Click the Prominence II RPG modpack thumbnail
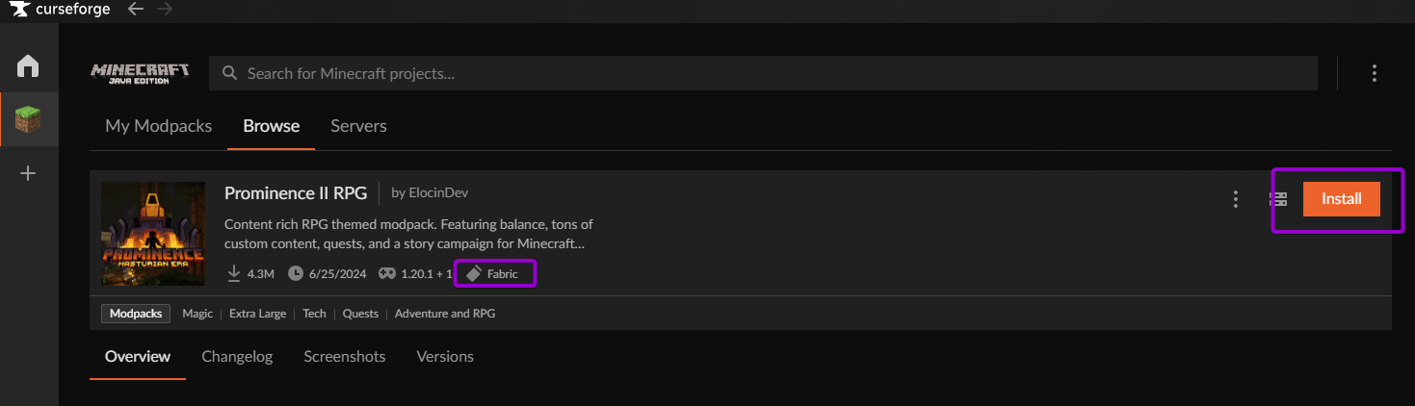This screenshot has width=1415, height=406. pyautogui.click(x=153, y=234)
